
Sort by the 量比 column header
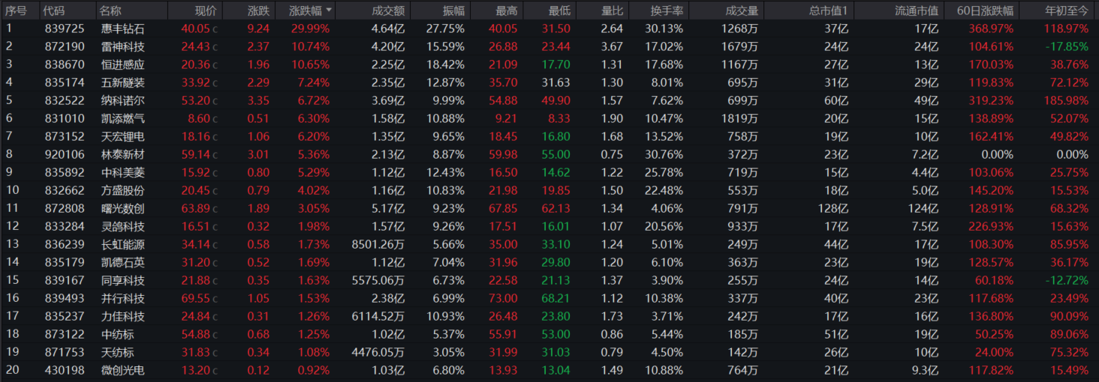[x=612, y=10]
